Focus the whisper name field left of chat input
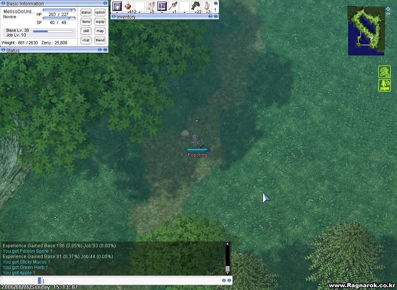Screen dimensions: 397x290 19,280
